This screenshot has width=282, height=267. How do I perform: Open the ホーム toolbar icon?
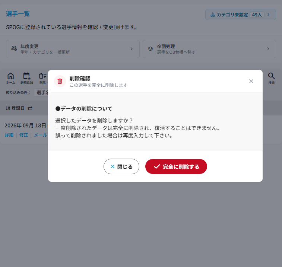pos(10,79)
